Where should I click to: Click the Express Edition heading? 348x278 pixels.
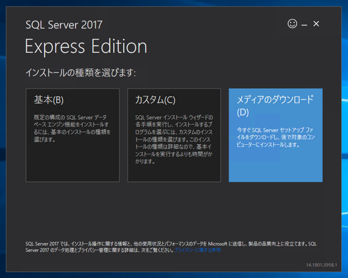tap(86, 46)
